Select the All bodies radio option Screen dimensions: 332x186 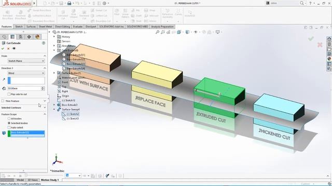point(9,119)
